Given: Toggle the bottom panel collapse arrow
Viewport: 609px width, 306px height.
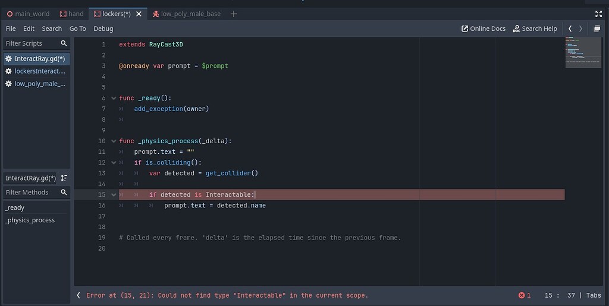Looking at the screenshot, I should click(x=79, y=295).
